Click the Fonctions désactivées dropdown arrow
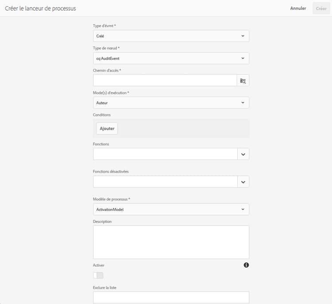332x304 pixels. [x=243, y=182]
